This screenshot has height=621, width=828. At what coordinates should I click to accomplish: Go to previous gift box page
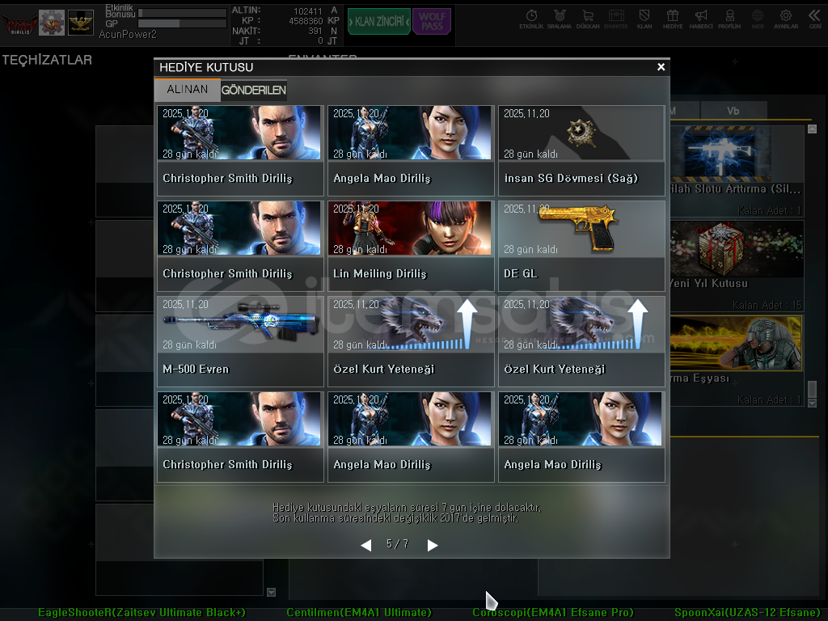click(x=365, y=545)
